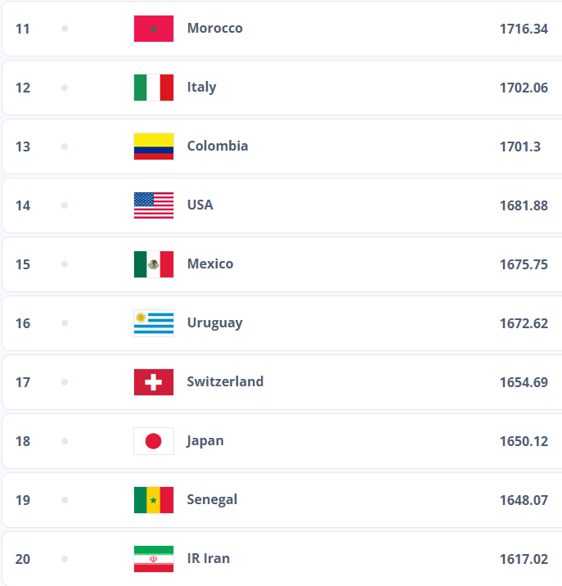Image resolution: width=562 pixels, height=586 pixels.
Task: Click the Mexico flag icon
Action: click(154, 264)
